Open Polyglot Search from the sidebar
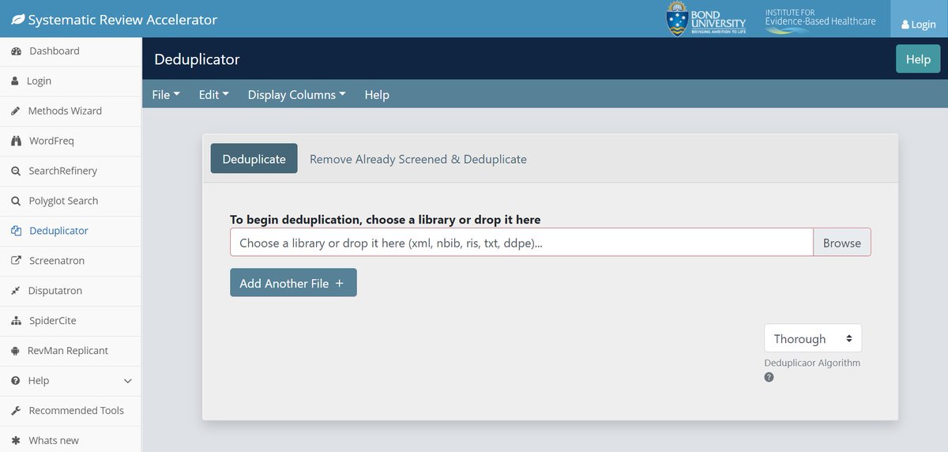The height and width of the screenshot is (452, 948). pyautogui.click(x=71, y=202)
